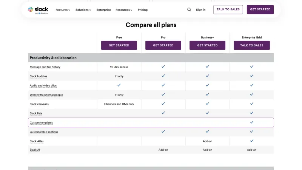Click the Enterprise Grid checkmark for Slack huddles

point(252,76)
